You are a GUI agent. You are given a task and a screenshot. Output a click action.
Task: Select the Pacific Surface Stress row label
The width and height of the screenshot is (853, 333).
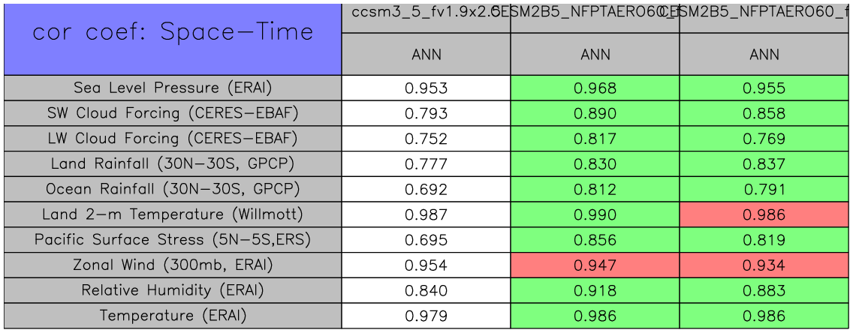pyautogui.click(x=173, y=240)
